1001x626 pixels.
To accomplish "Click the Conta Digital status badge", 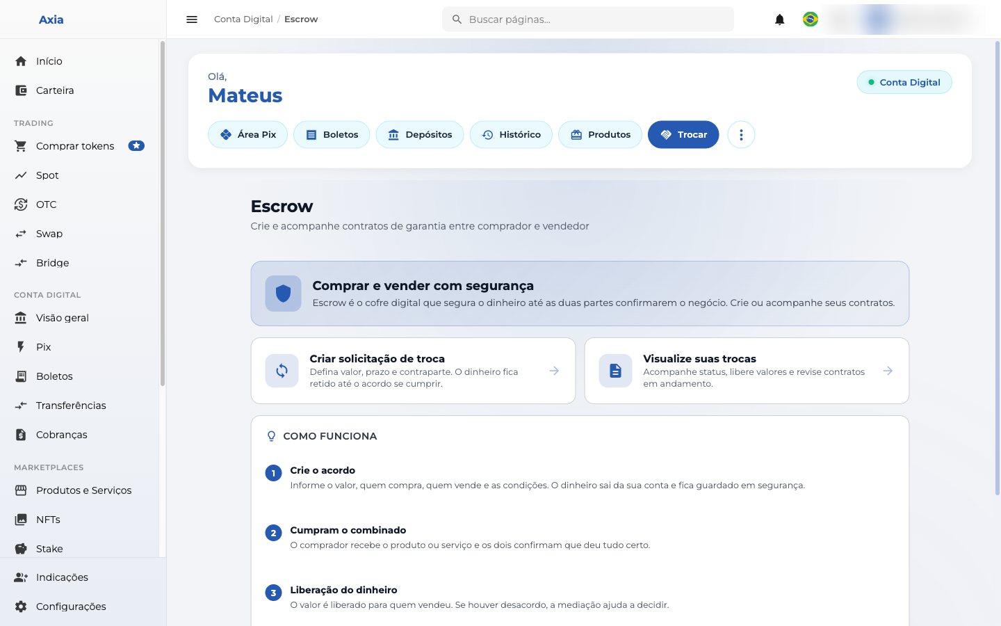I will [x=904, y=82].
